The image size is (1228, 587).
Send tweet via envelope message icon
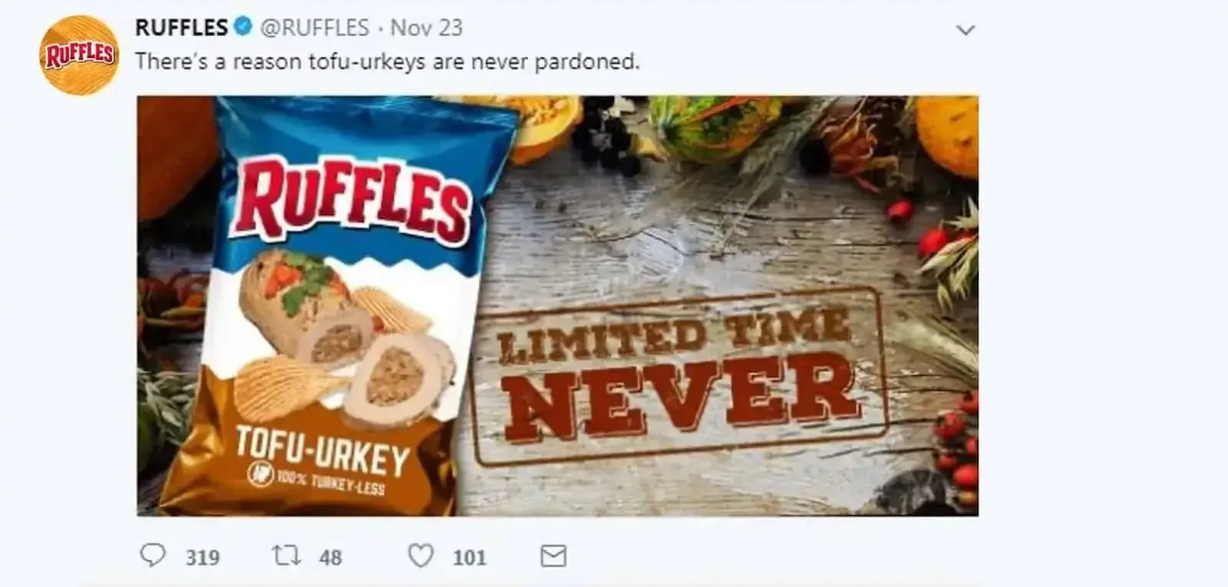coord(553,556)
